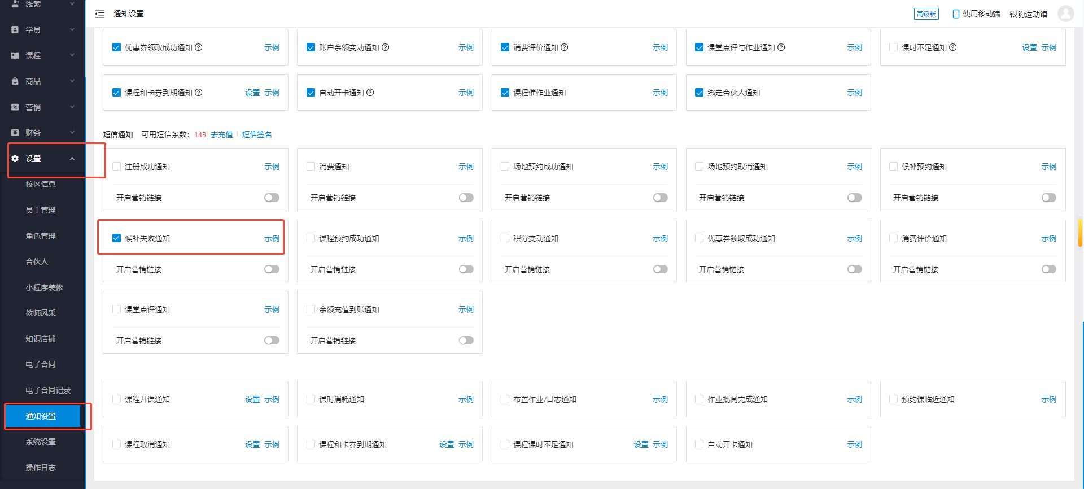Uncheck 绑定合伙人通知 checkbox
The width and height of the screenshot is (1084, 489).
(x=699, y=93)
